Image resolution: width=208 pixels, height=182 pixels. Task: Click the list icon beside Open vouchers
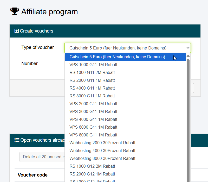(x=17, y=140)
